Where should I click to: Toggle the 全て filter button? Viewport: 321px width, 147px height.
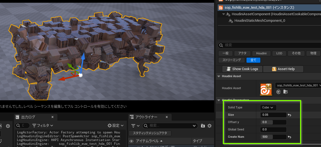(x=253, y=60)
